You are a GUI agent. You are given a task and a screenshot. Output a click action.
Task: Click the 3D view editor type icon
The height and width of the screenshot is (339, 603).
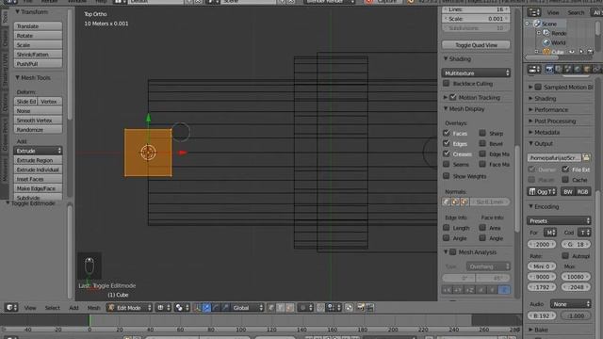(11, 308)
